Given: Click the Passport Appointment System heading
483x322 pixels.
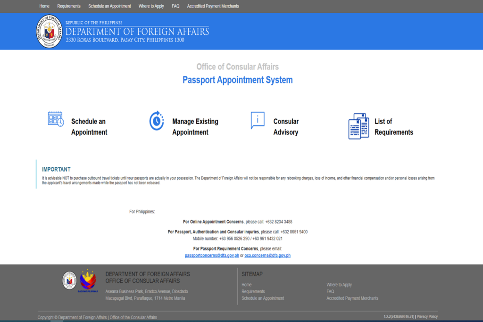Looking at the screenshot, I should pos(238,80).
